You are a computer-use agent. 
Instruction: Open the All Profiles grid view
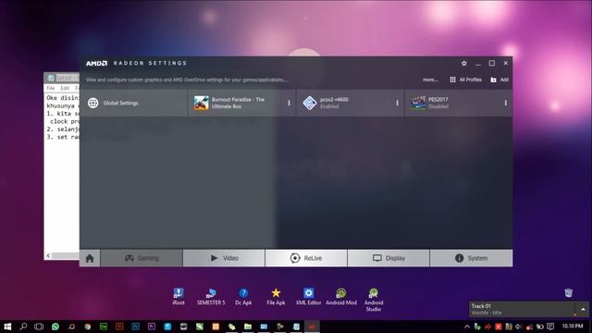tap(465, 80)
